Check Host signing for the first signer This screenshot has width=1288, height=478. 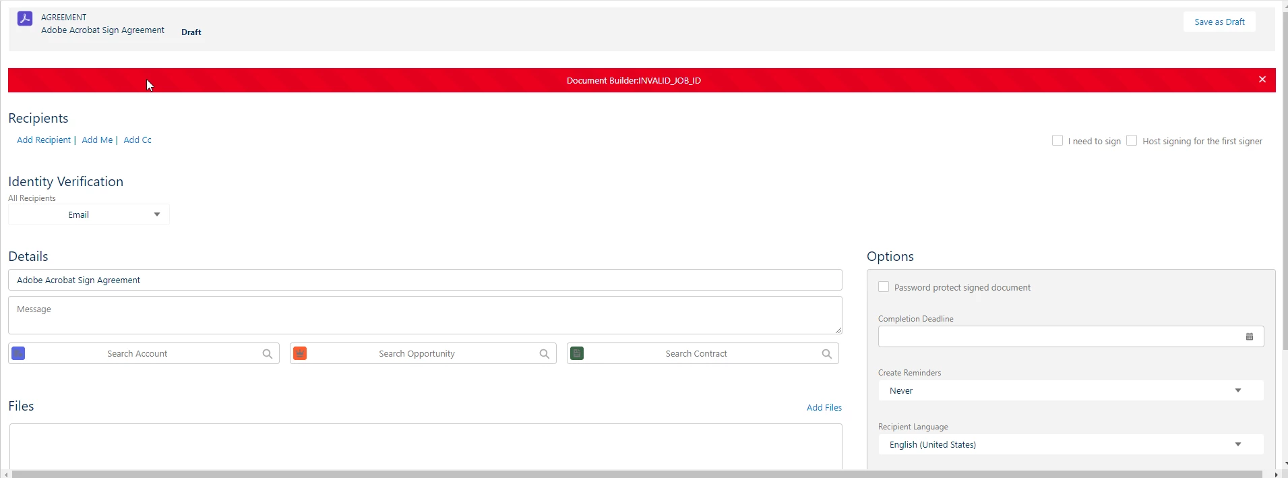tap(1132, 140)
